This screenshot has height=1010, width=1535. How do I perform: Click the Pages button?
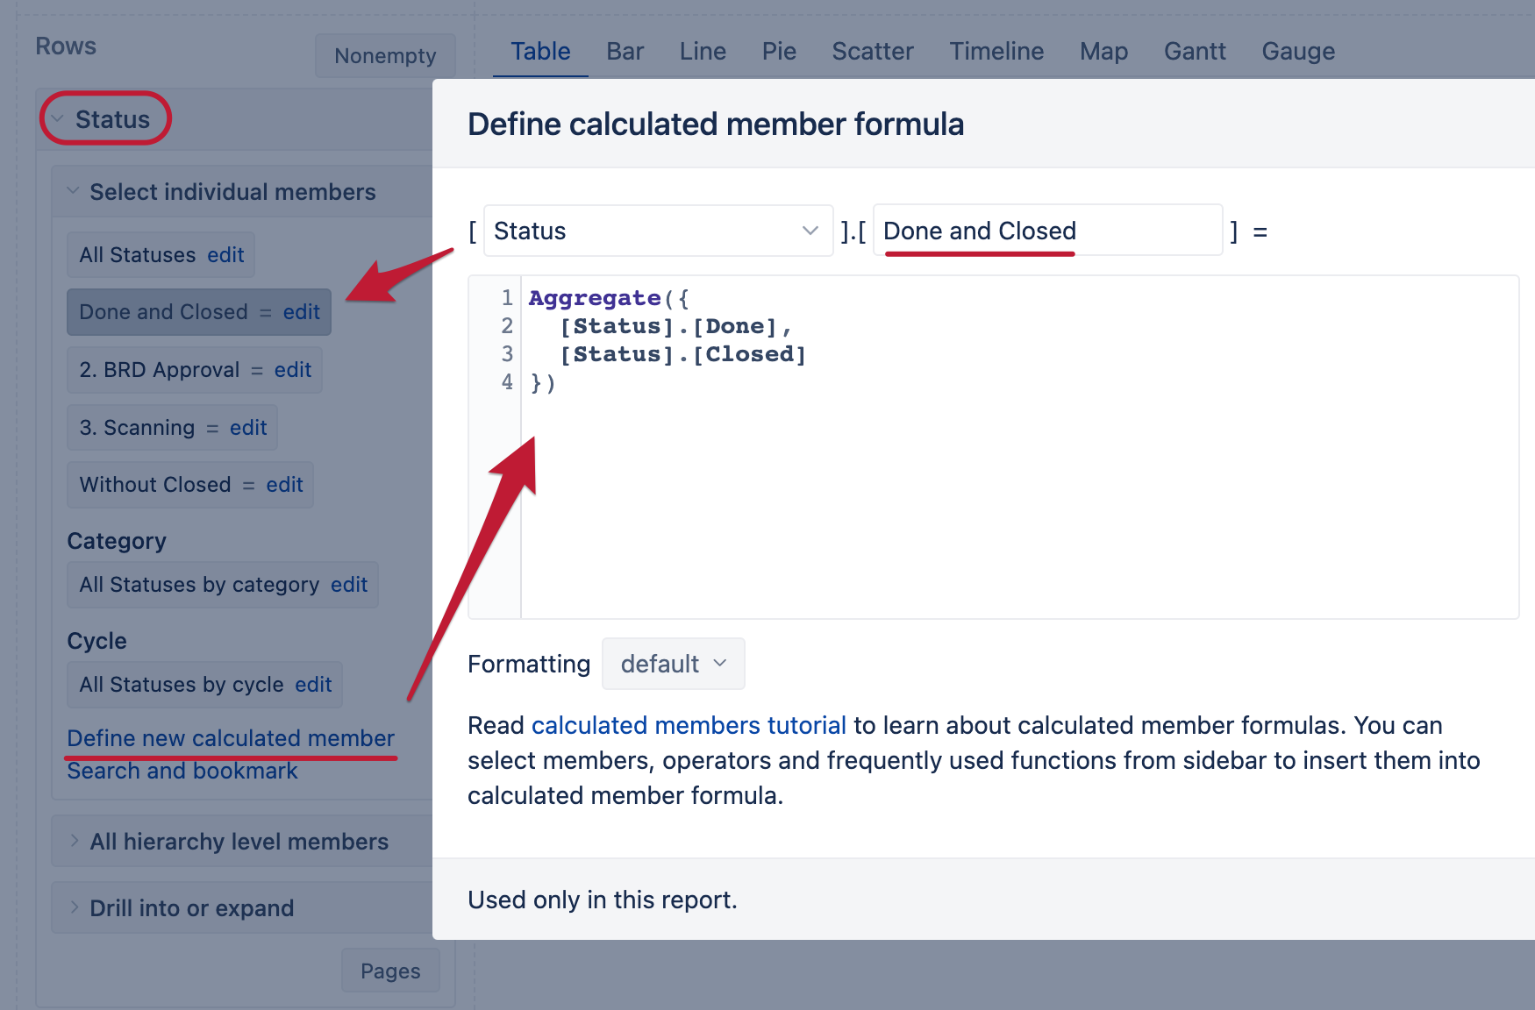point(390,971)
